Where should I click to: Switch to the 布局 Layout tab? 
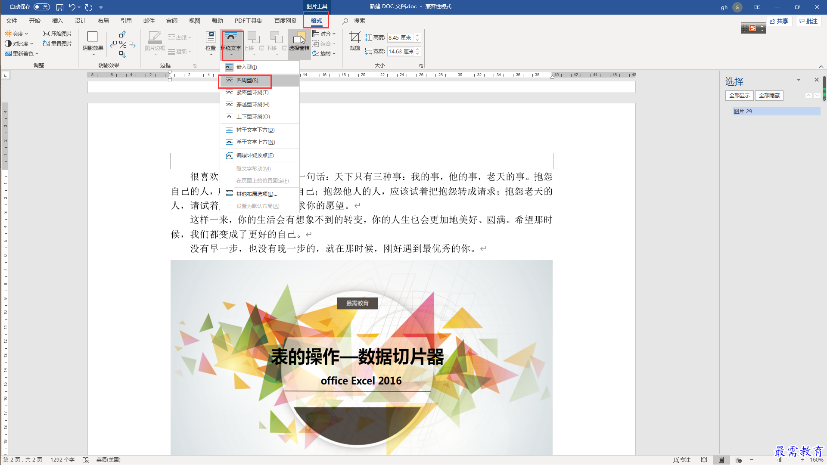click(103, 21)
